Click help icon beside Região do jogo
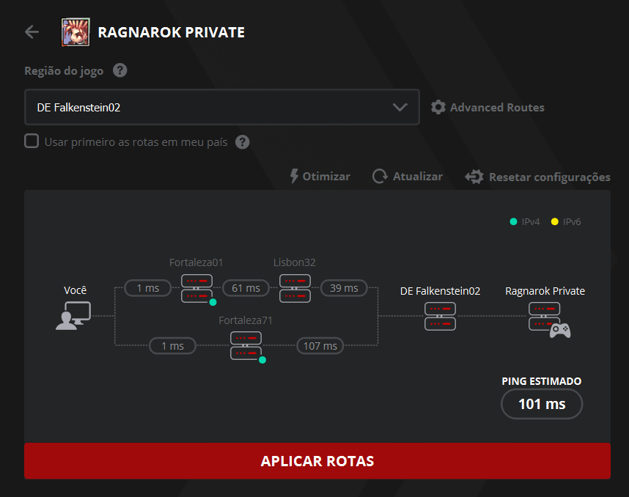The width and height of the screenshot is (629, 497). [x=120, y=71]
